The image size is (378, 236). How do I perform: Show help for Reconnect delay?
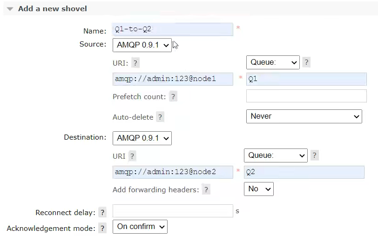pos(102,213)
